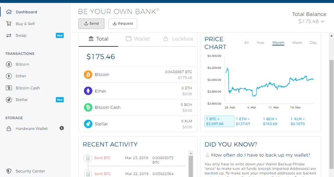
Task: Select the 1 BCH = $163.69 price
Action: (270, 121)
